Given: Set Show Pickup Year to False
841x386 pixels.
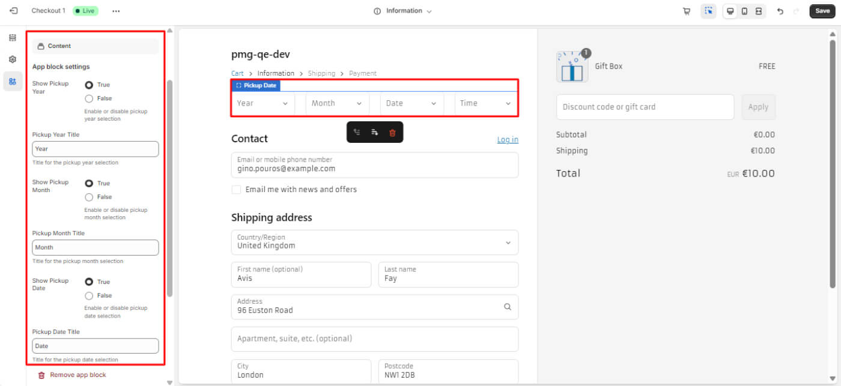Looking at the screenshot, I should 89,98.
